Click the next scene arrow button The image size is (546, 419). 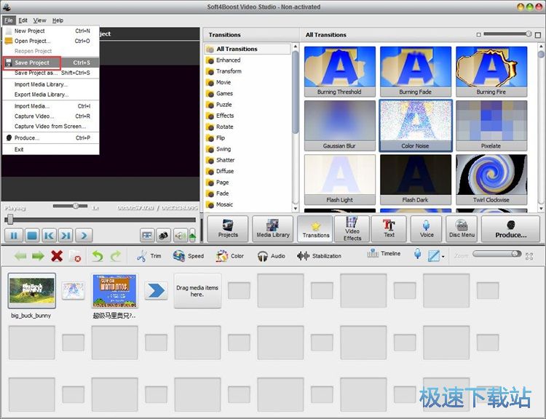(84, 236)
